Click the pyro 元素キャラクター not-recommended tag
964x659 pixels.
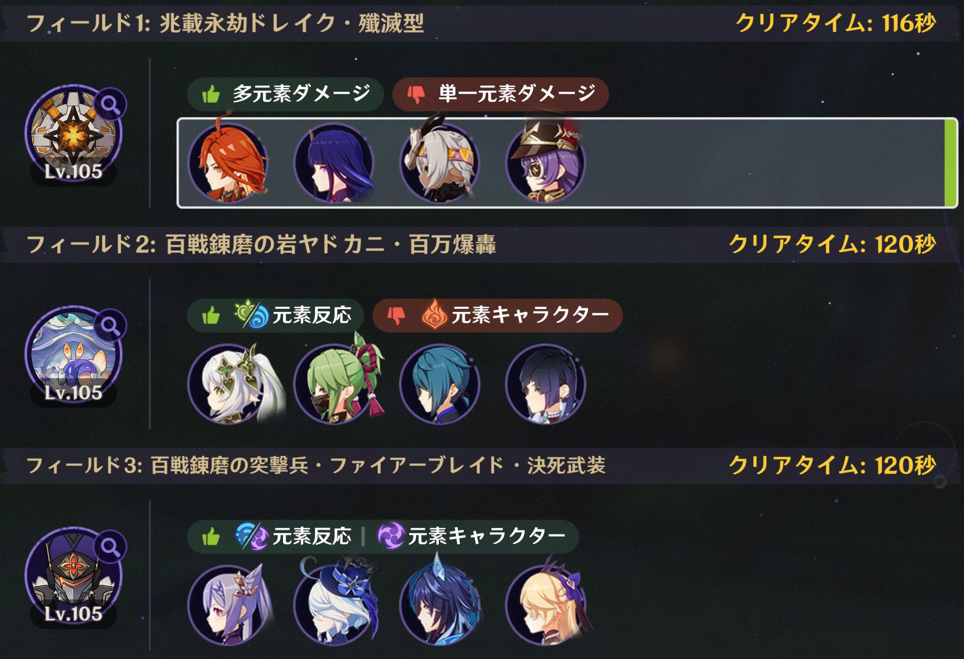pyautogui.click(x=497, y=315)
